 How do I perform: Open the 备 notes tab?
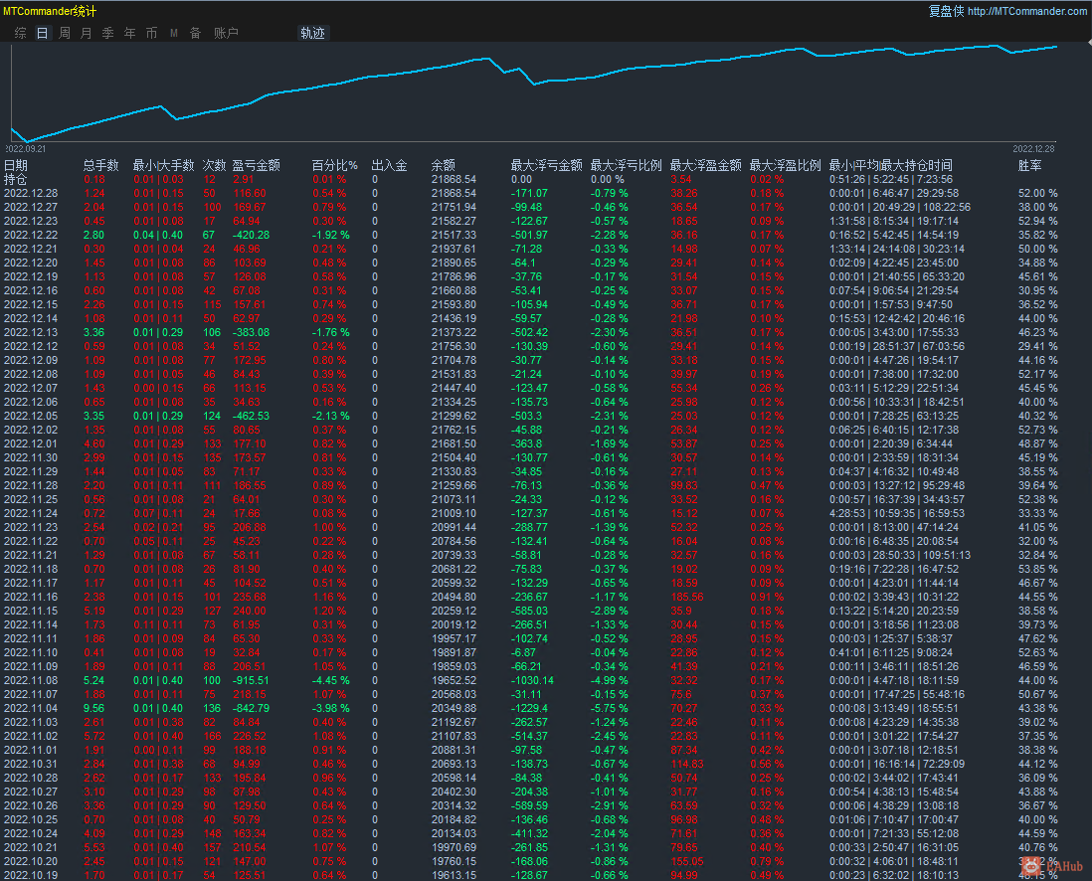tap(195, 33)
